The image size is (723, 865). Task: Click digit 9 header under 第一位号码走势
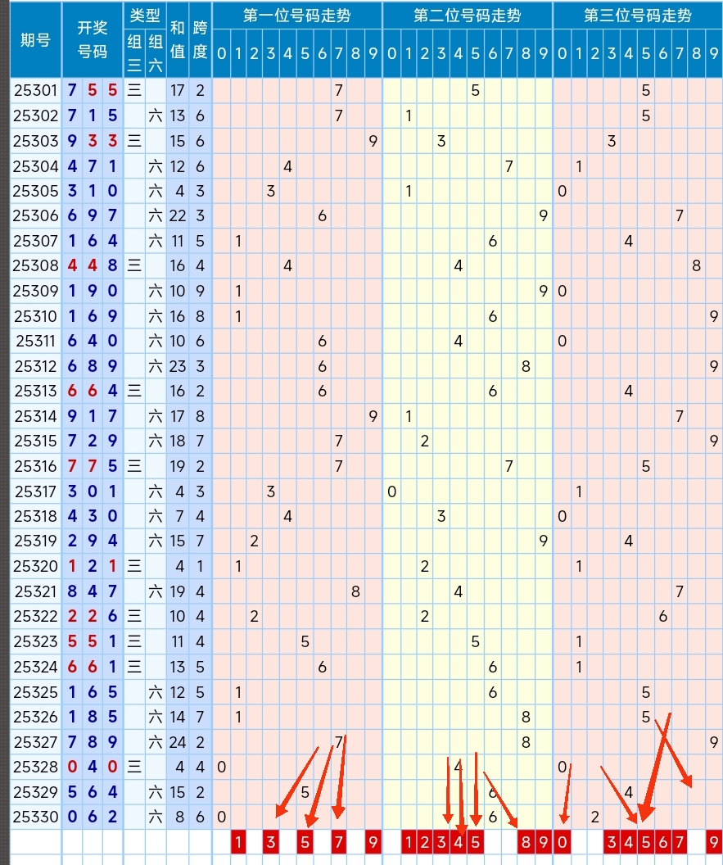(373, 53)
